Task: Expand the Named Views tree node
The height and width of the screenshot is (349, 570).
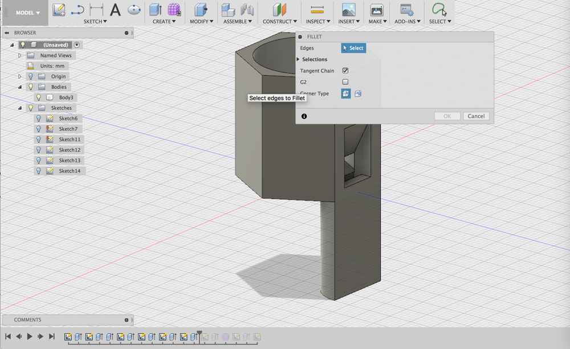Action: coord(19,56)
